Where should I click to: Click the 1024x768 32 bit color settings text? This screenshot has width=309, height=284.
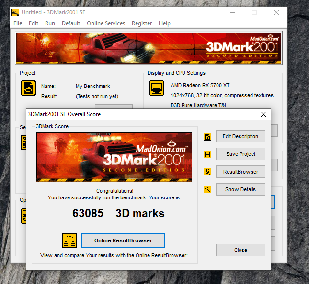coord(222,95)
